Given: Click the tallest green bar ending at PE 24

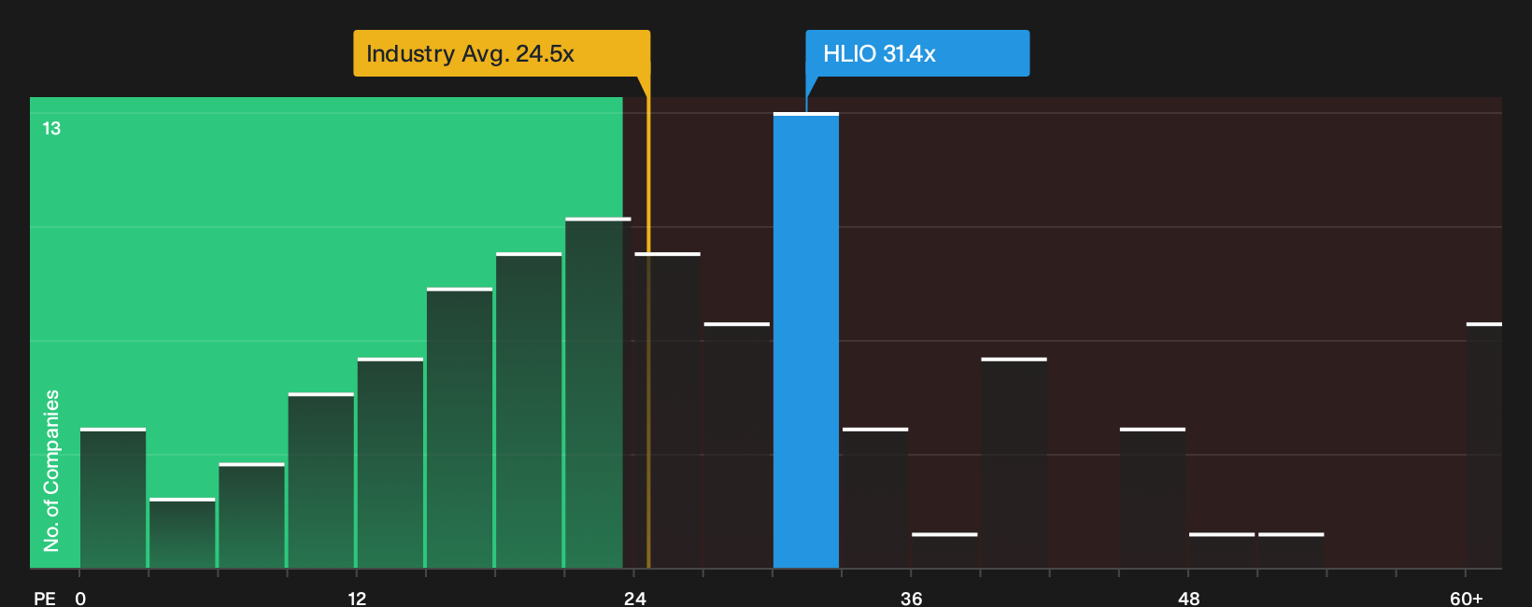Looking at the screenshot, I should pyautogui.click(x=598, y=392).
